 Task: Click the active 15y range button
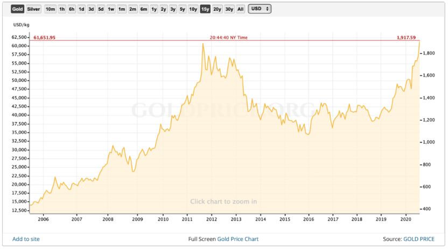(x=205, y=9)
